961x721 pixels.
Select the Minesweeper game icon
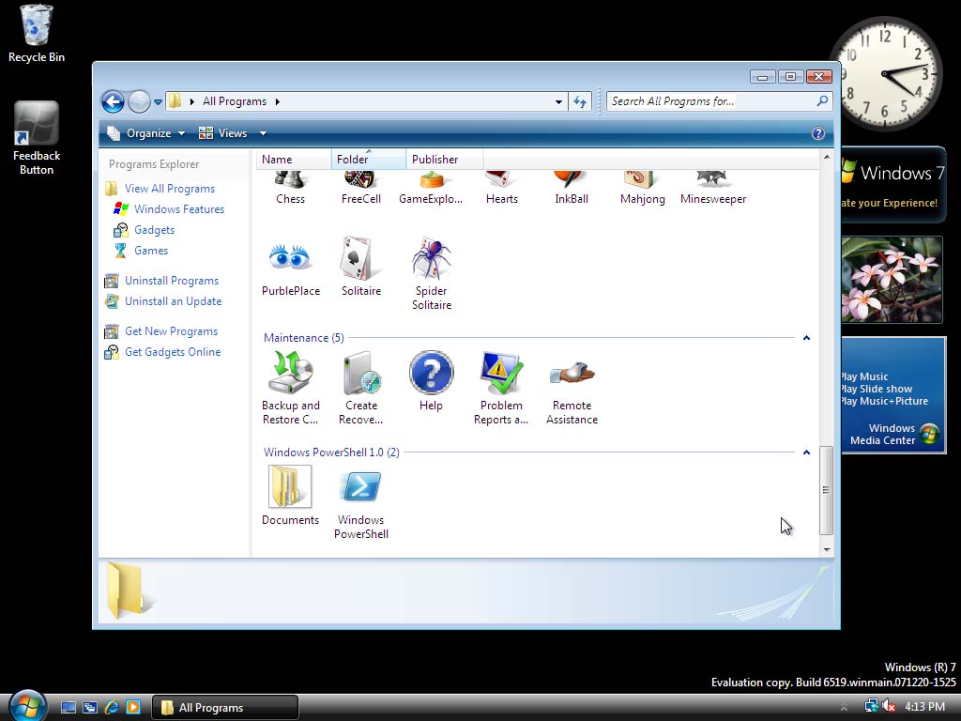pos(713,180)
